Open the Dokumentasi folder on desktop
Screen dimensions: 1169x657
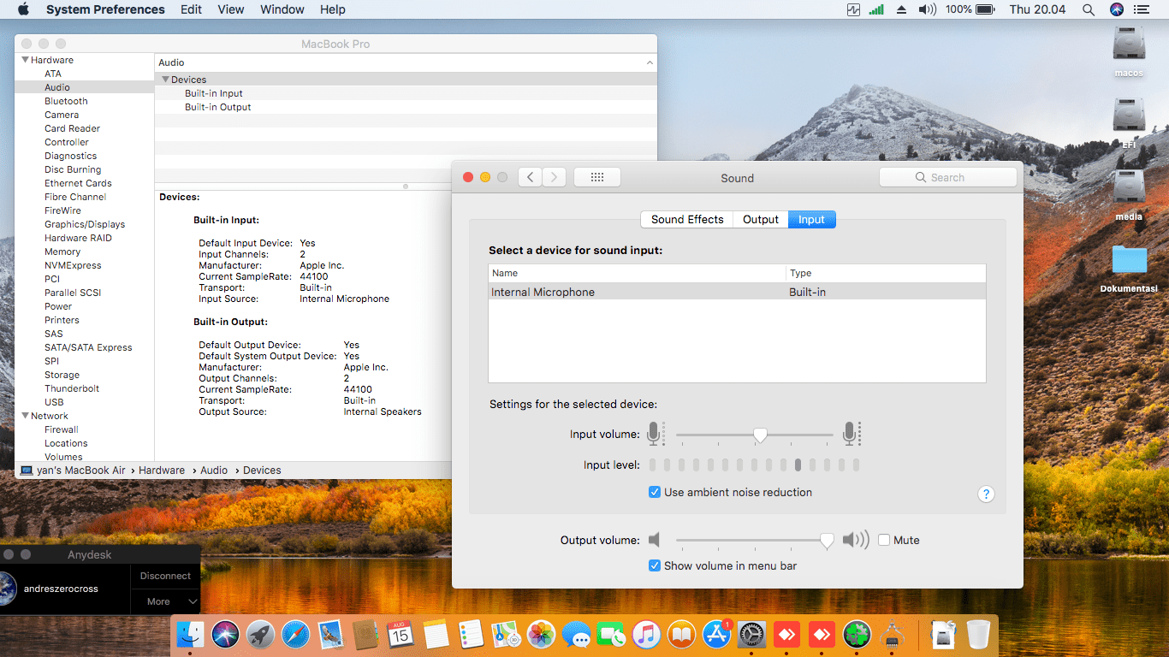[1129, 261]
